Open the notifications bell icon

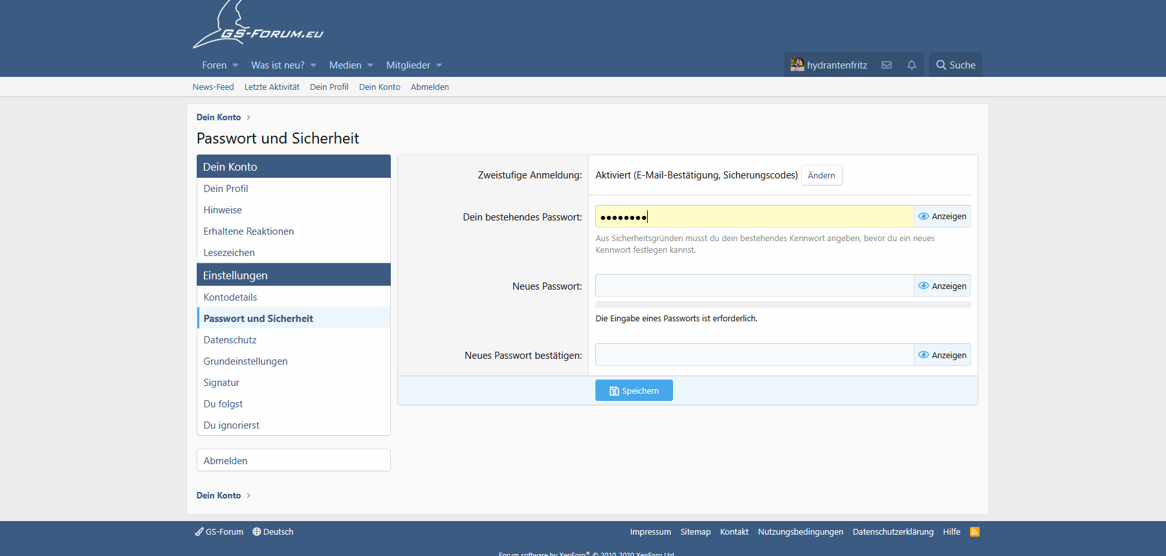click(x=912, y=65)
